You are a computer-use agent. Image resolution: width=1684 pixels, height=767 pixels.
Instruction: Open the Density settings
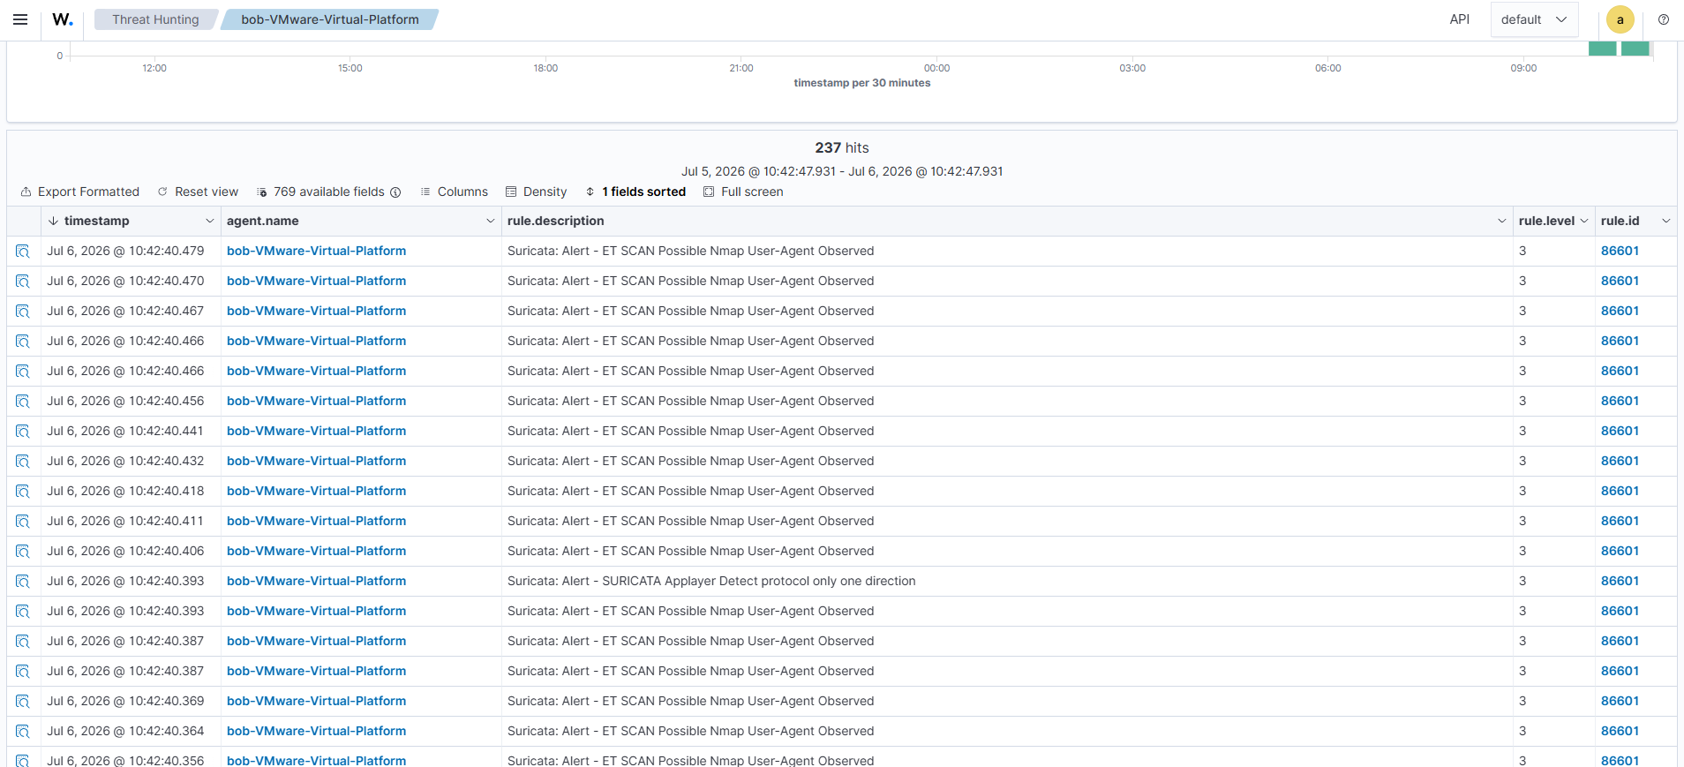(x=536, y=192)
